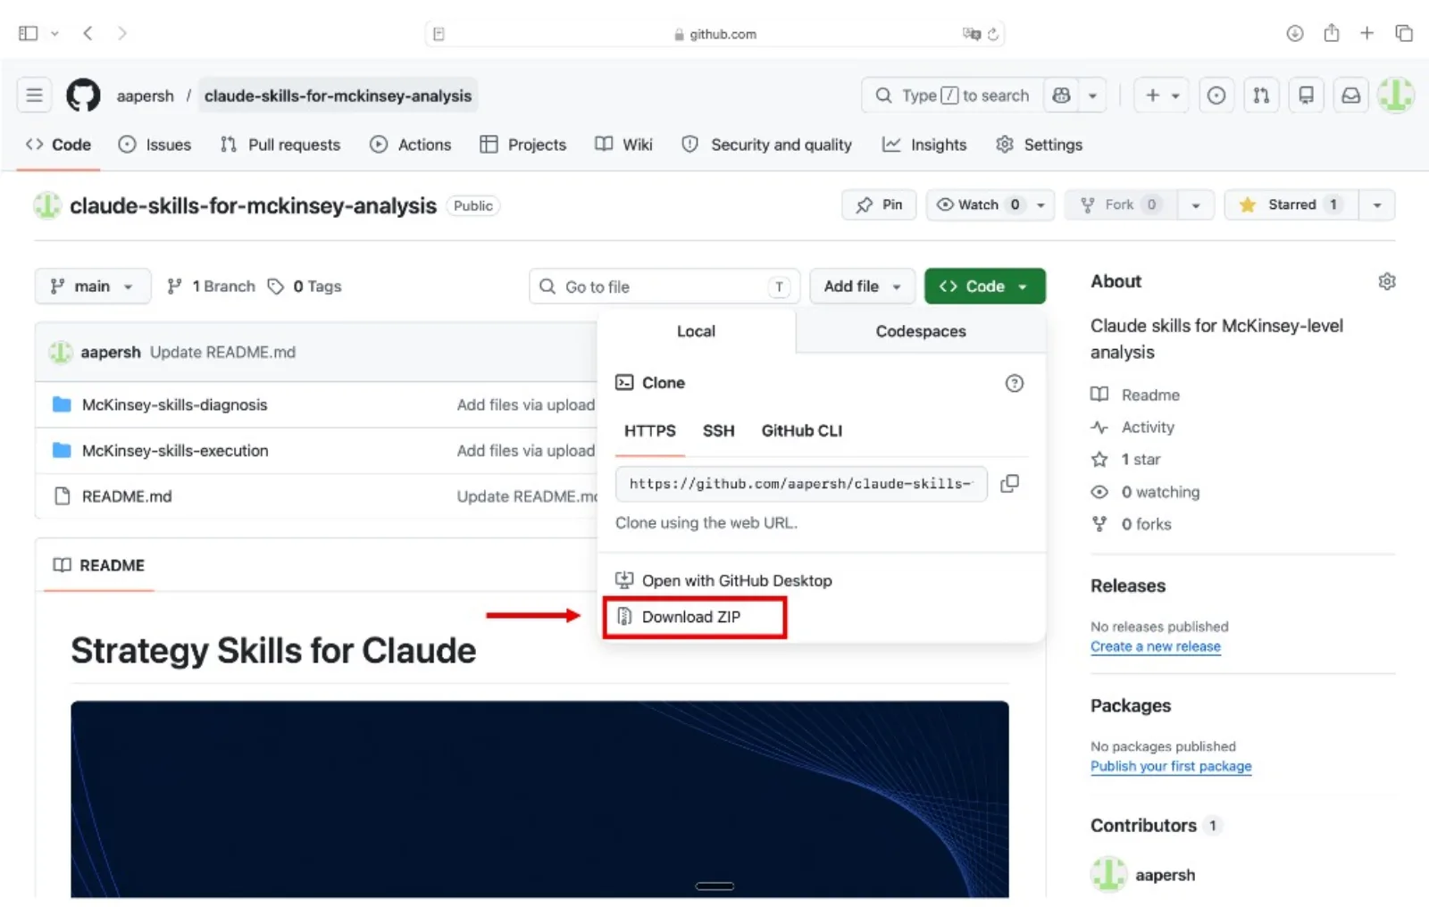Open the Add file dropdown
Screen dimensions: 1429x907
pos(863,287)
